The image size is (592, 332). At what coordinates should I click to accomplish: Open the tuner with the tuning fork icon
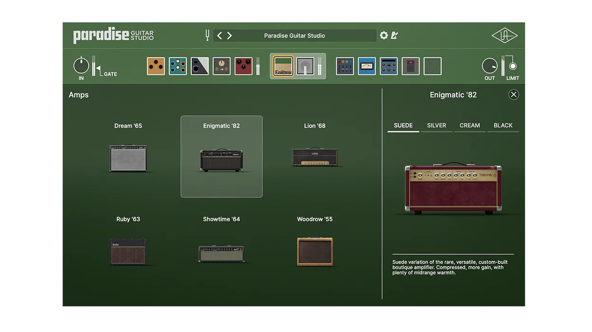[x=207, y=35]
